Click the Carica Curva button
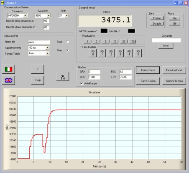189x173 pixels. tap(148, 70)
